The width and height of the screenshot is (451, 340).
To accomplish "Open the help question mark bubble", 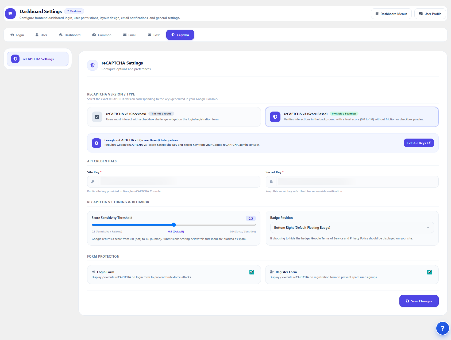I will pos(443,328).
